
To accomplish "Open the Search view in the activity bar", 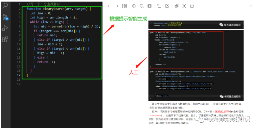I will [5, 6].
